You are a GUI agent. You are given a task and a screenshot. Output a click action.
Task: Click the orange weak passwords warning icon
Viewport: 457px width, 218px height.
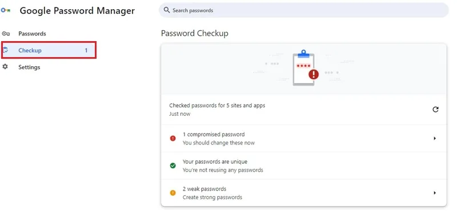pyautogui.click(x=173, y=193)
